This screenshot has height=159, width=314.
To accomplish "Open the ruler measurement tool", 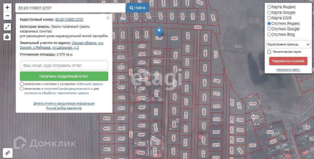I will (8, 153).
